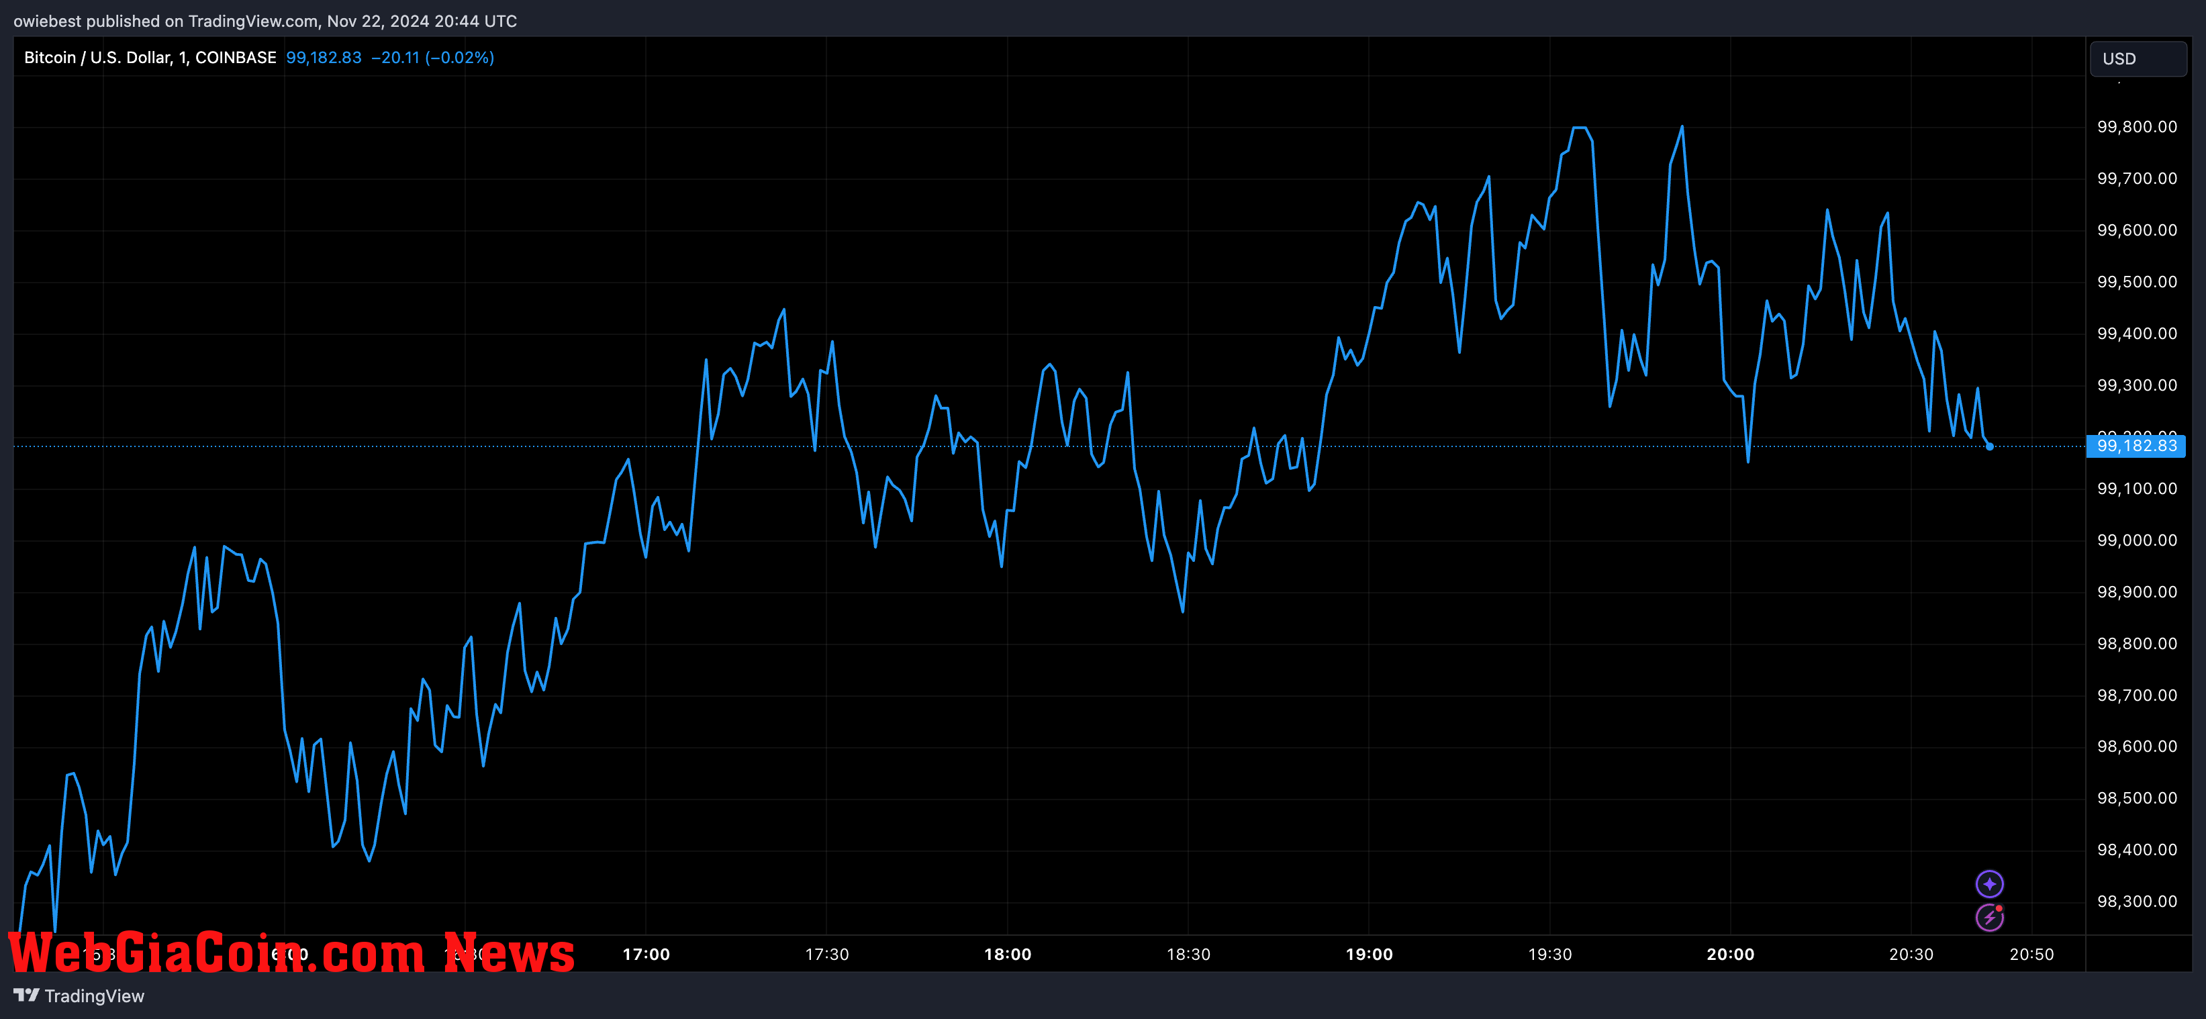Click the purple sparkle icon in chart corner
This screenshot has height=1019, width=2206.
click(1988, 883)
